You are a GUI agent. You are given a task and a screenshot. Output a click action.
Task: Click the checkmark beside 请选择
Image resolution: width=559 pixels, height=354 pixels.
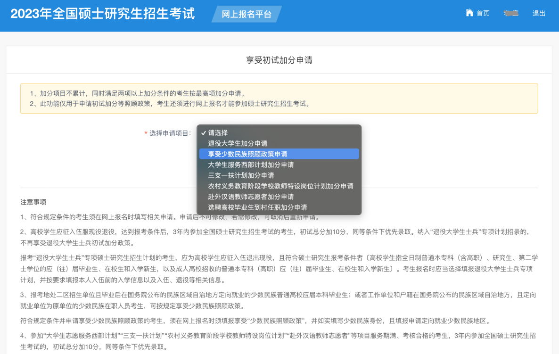point(203,133)
